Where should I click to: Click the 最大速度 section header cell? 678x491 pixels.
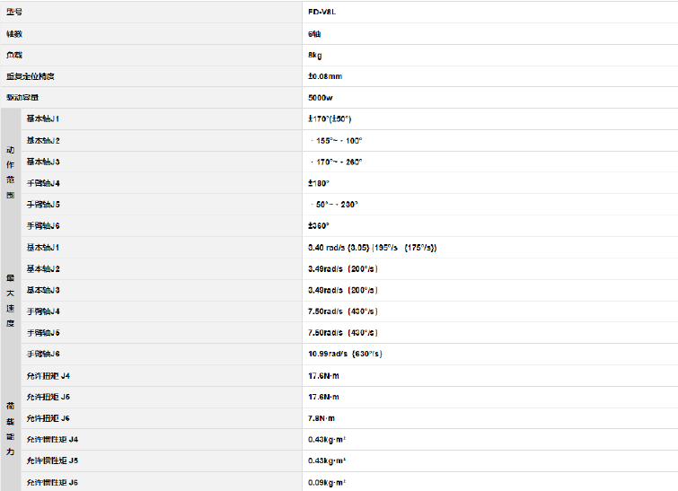pyautogui.click(x=10, y=299)
